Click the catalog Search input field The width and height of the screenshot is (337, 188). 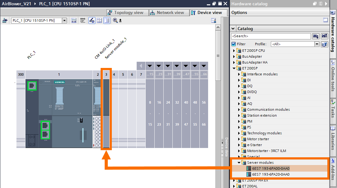(271, 36)
